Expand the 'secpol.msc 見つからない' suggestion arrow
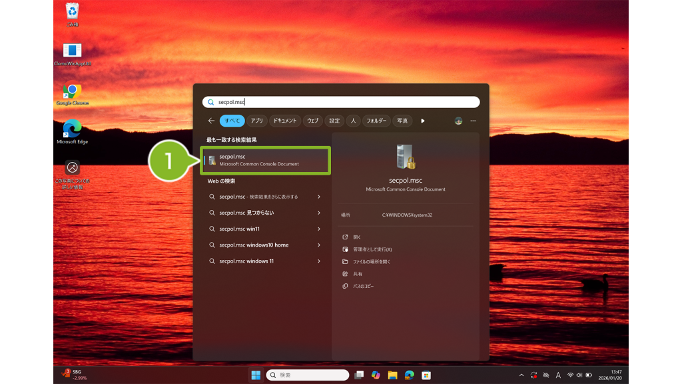Screen dimensions: 682x384 [319, 213]
